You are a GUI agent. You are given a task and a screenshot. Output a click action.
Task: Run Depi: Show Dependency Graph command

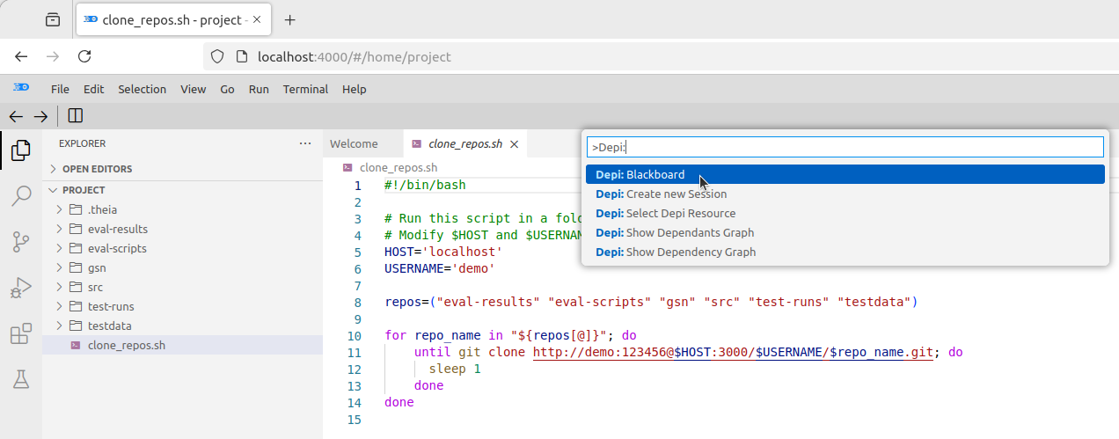[845, 252]
